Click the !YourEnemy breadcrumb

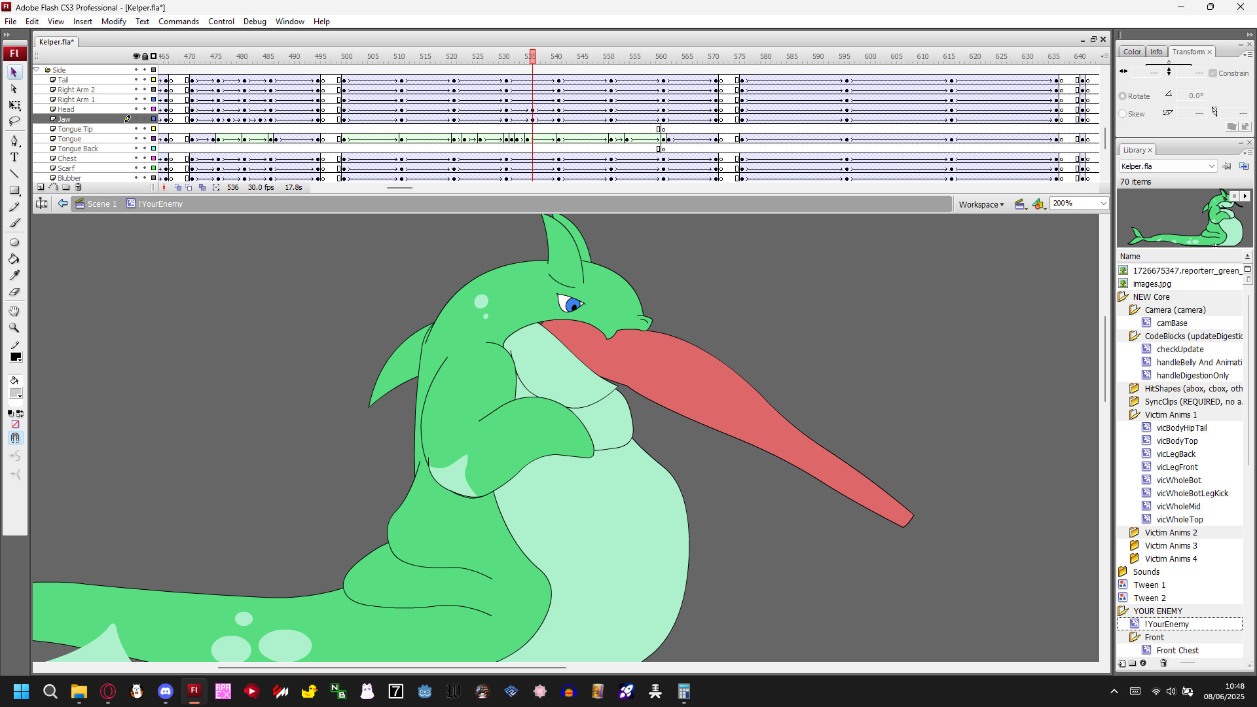click(x=156, y=204)
